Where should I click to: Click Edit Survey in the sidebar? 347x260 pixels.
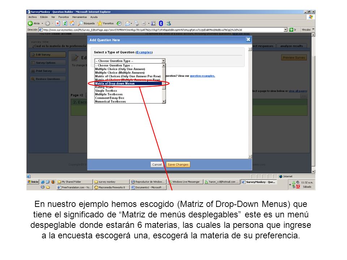tap(48, 55)
